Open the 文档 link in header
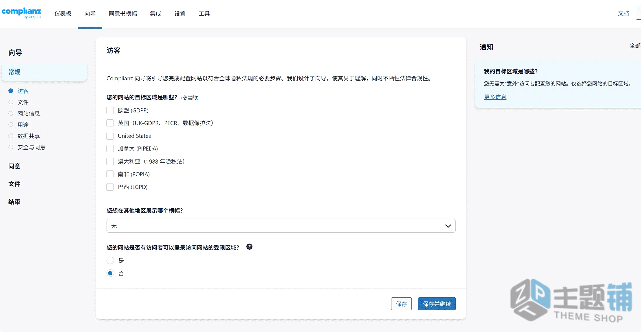The image size is (641, 332). (624, 13)
